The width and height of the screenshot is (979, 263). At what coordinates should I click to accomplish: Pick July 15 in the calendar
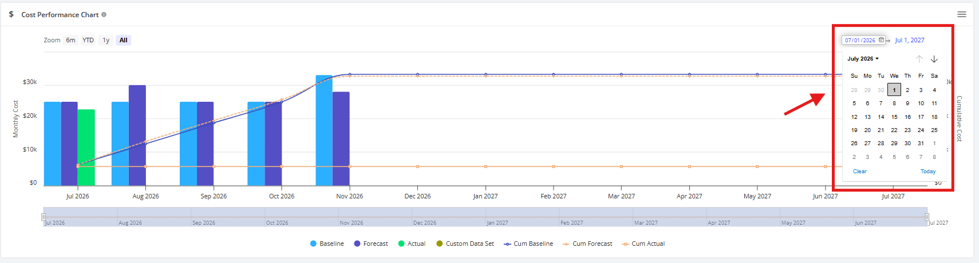[x=894, y=117]
